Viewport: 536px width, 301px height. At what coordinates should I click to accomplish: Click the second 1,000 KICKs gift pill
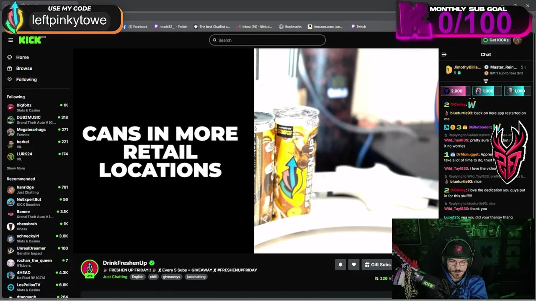pyautogui.click(x=487, y=91)
